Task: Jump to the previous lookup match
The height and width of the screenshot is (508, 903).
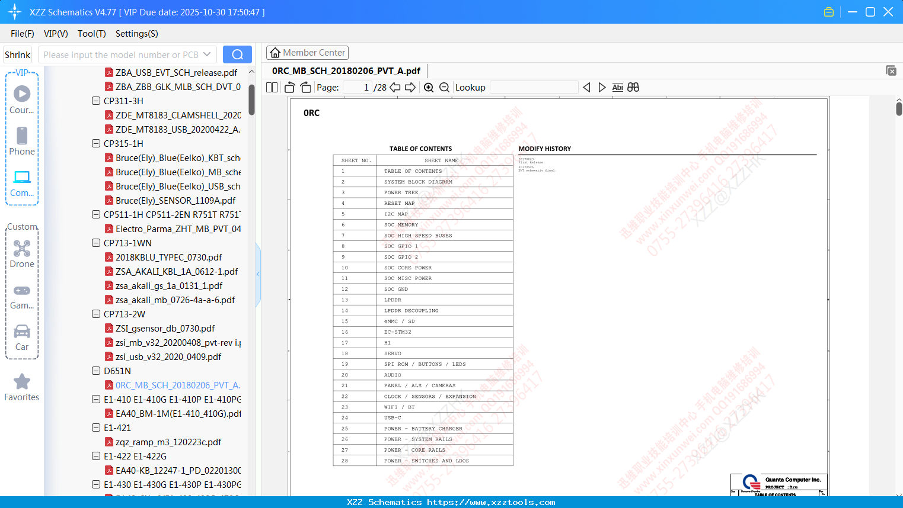Action: pyautogui.click(x=586, y=87)
